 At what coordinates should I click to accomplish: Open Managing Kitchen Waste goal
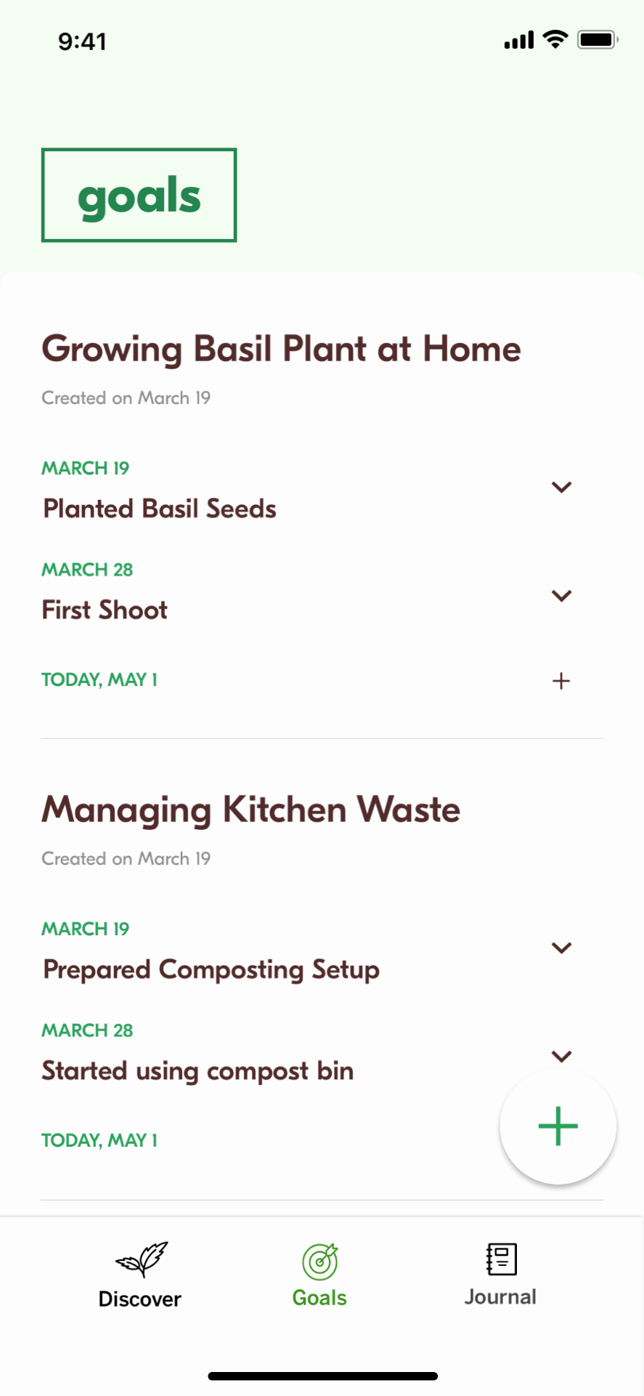click(251, 810)
